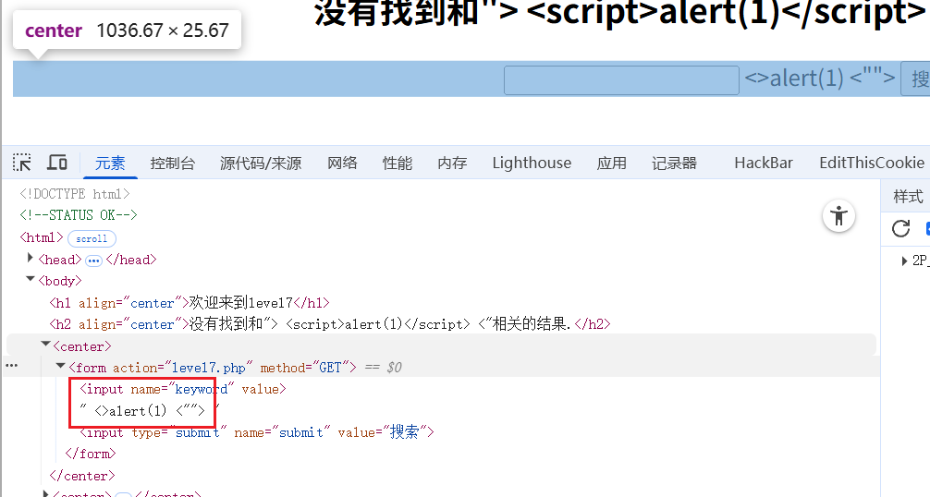Select the alert(1) text node row

point(149,410)
